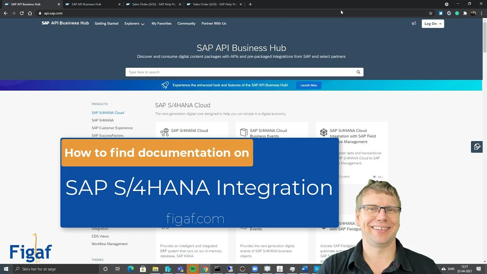
Task: Open the Extensions puzzle-piece menu
Action: (465, 13)
